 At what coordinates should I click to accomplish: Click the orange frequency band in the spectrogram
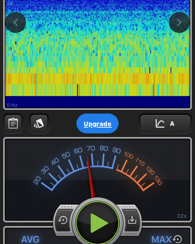point(97,78)
